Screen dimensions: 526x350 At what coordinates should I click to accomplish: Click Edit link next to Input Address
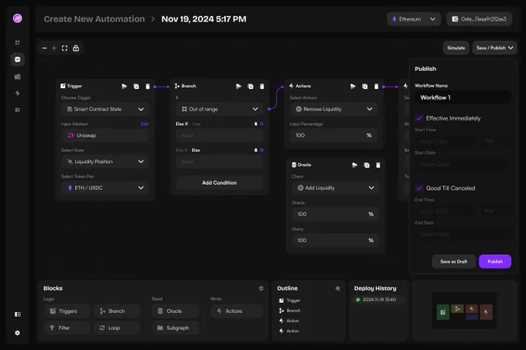[x=145, y=124]
